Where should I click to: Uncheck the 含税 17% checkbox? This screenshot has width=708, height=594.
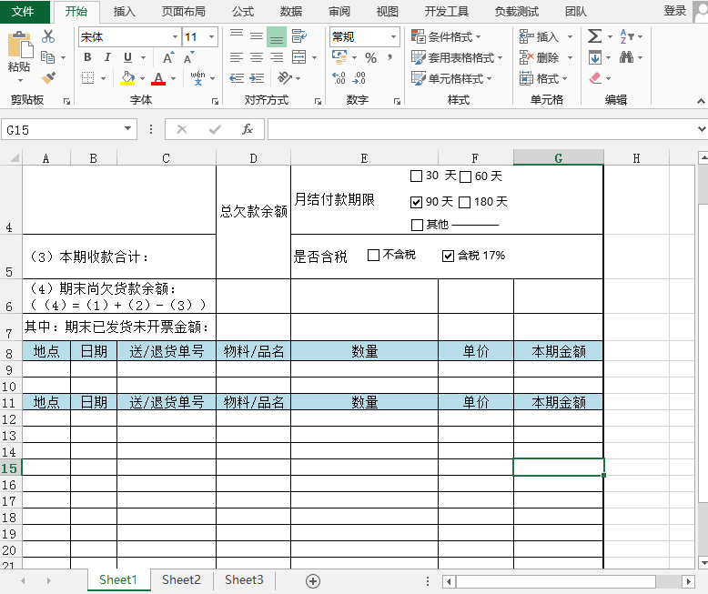click(x=448, y=256)
